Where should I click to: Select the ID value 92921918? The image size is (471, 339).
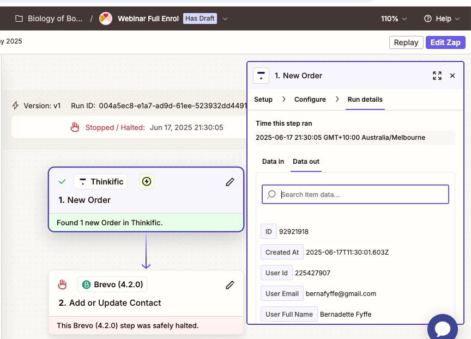pyautogui.click(x=294, y=232)
